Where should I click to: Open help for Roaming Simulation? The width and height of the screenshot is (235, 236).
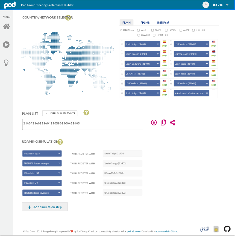(60, 142)
